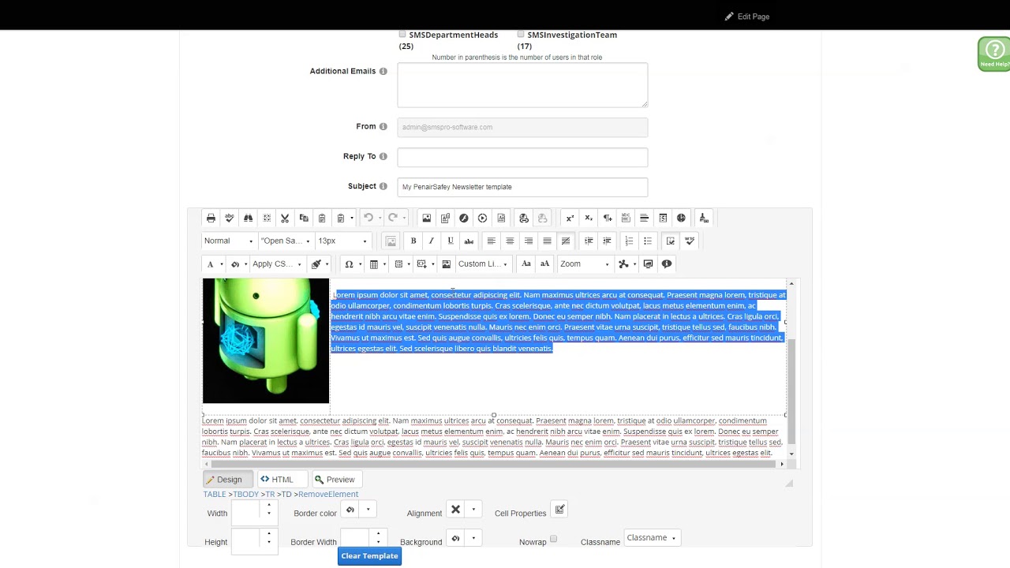
Task: Click the Clear Template button
Action: click(x=369, y=556)
